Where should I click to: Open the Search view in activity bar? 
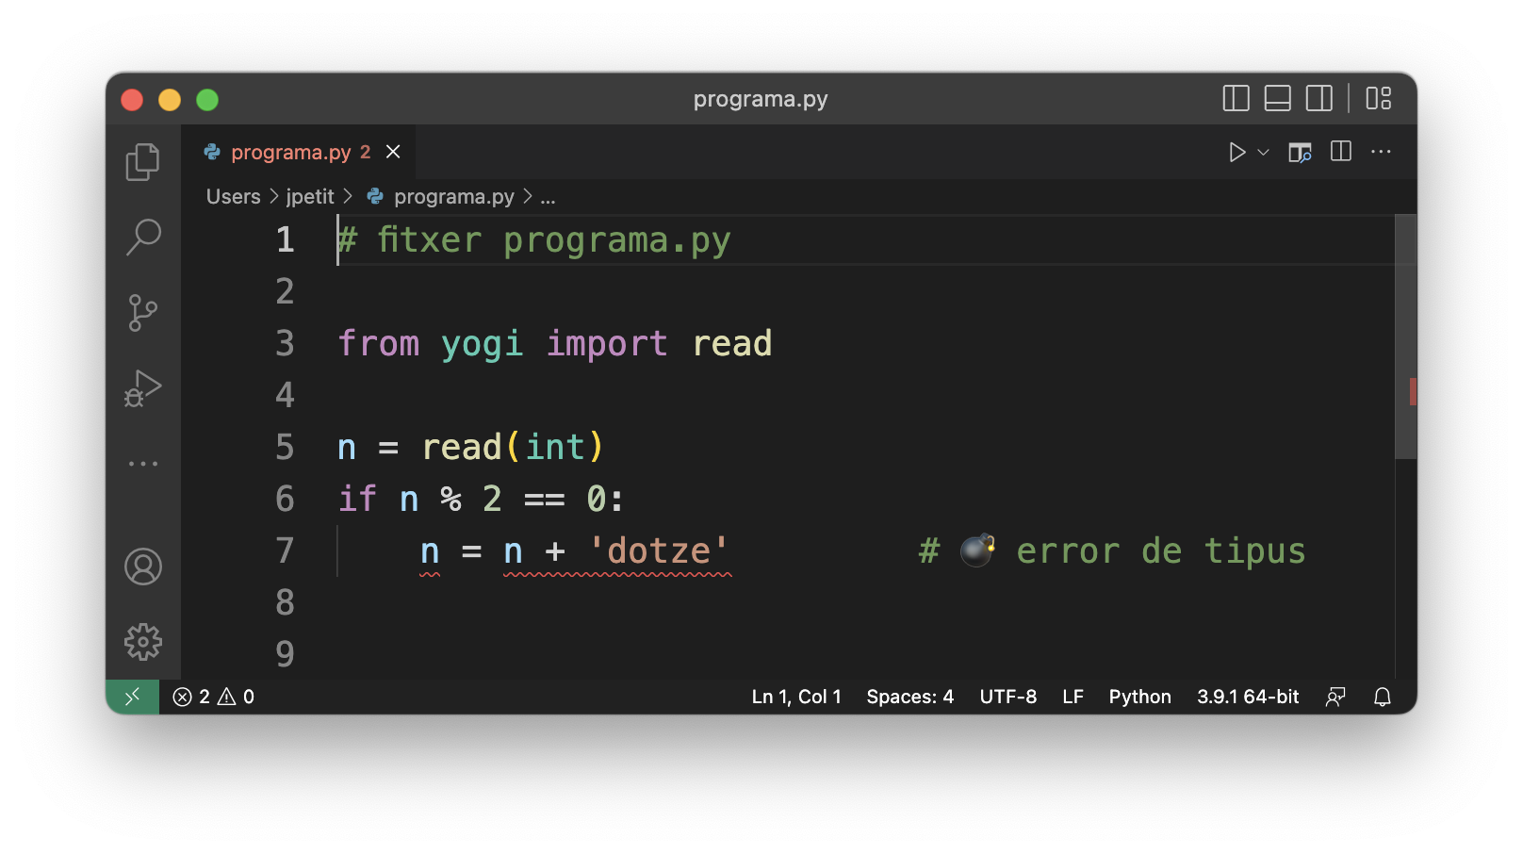pos(143,238)
